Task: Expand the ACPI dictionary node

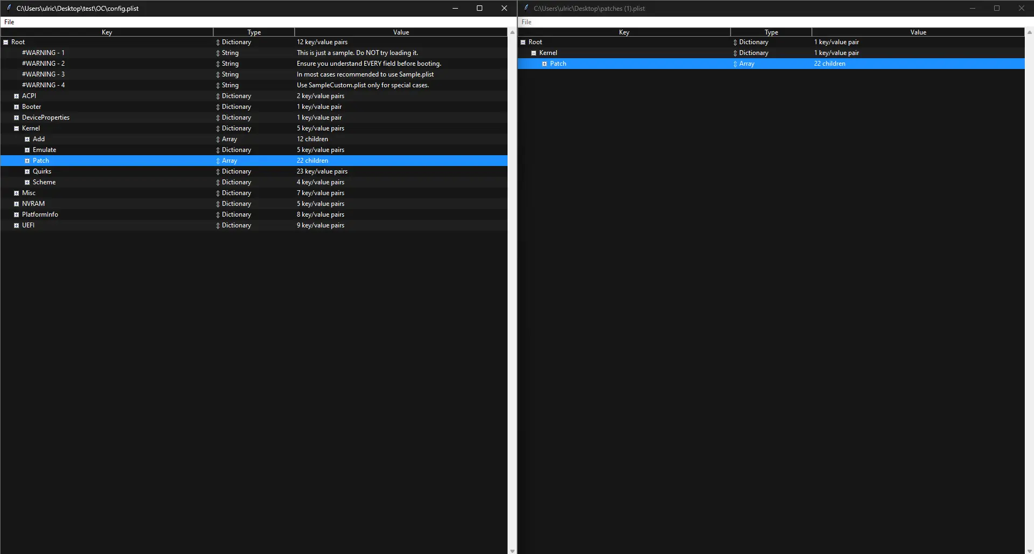Action: point(16,96)
